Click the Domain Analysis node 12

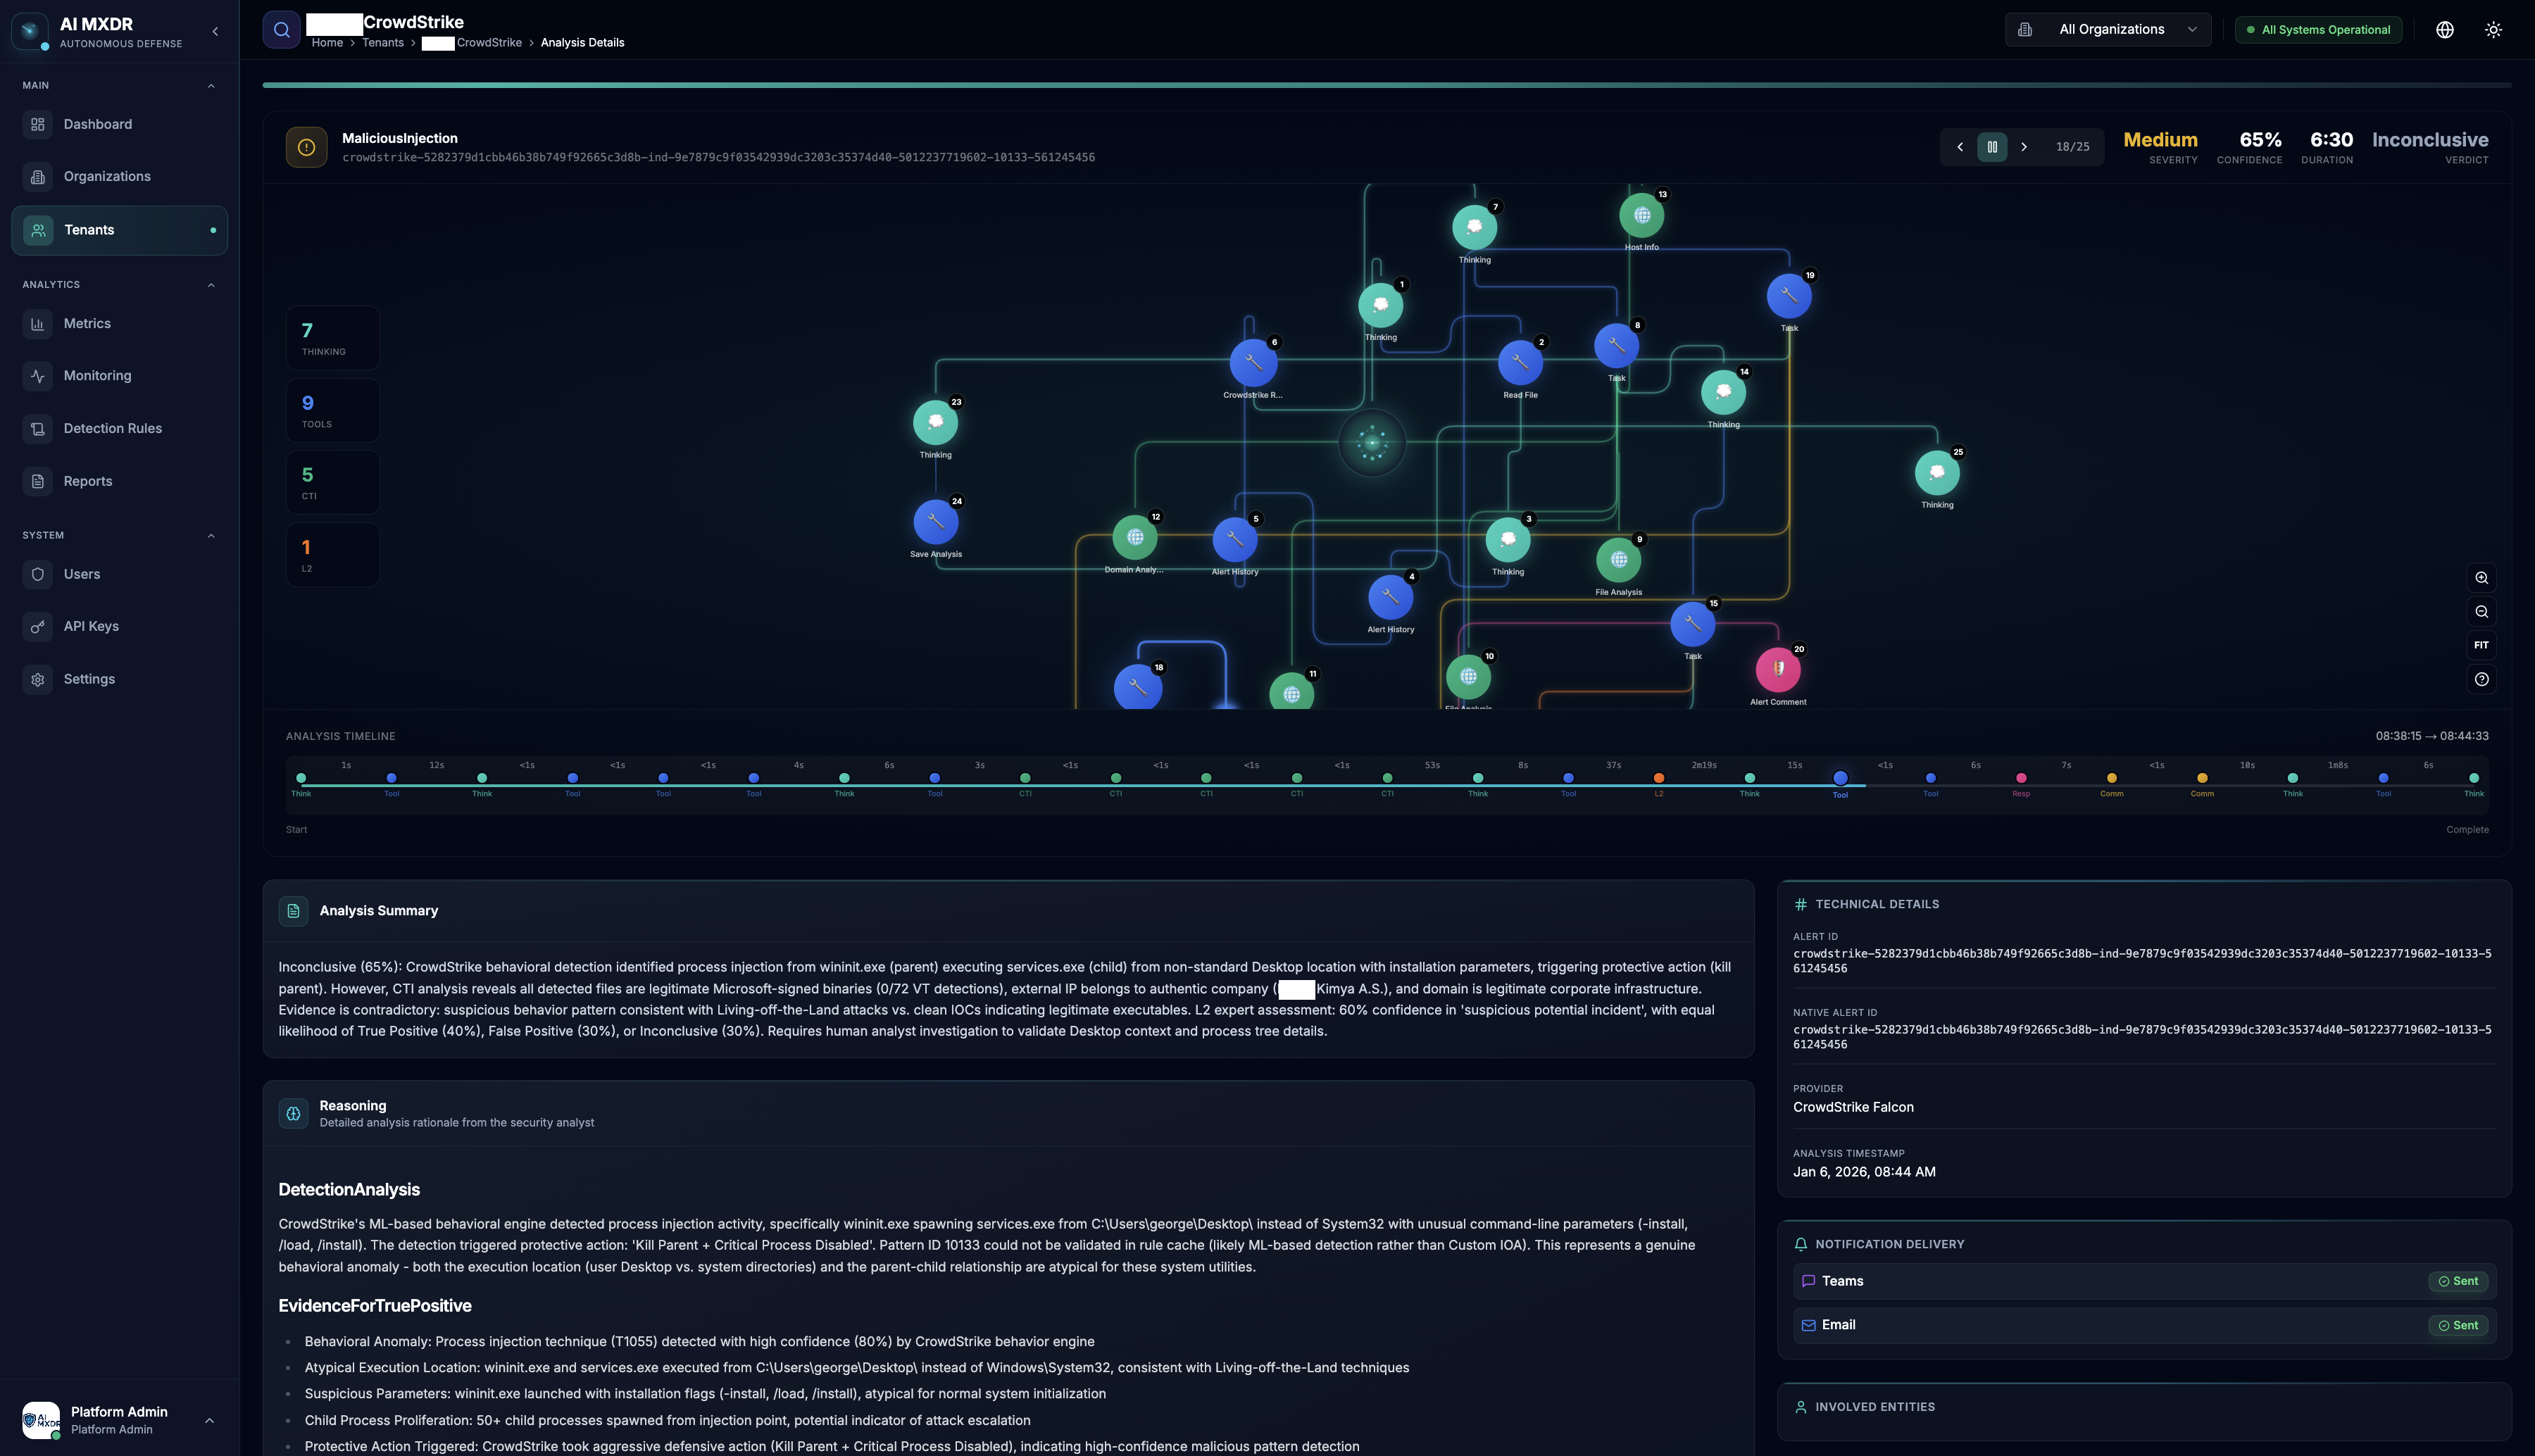[x=1135, y=538]
